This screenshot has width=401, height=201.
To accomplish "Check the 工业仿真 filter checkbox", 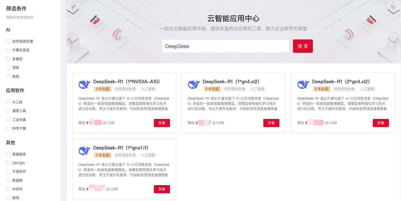I will point(8,120).
